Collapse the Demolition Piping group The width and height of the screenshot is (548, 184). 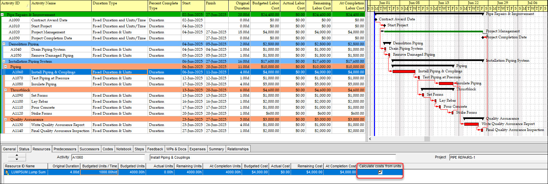point(4,44)
